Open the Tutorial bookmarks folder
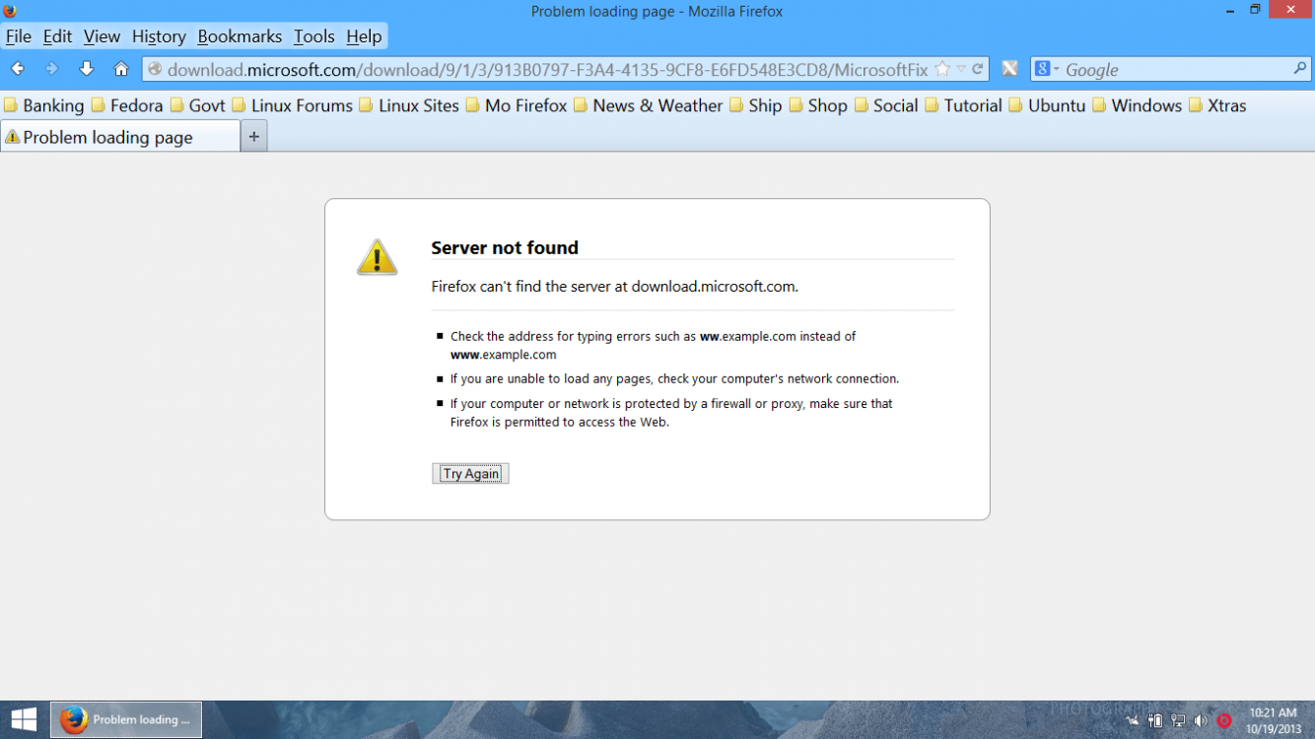 pos(963,105)
